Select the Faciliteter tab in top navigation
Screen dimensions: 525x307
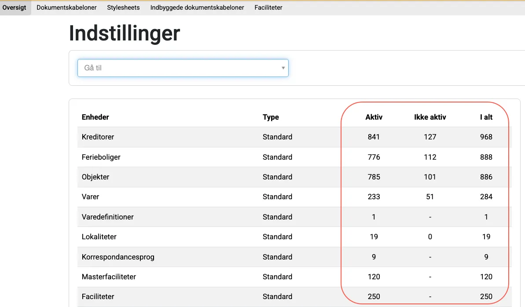pos(268,7)
